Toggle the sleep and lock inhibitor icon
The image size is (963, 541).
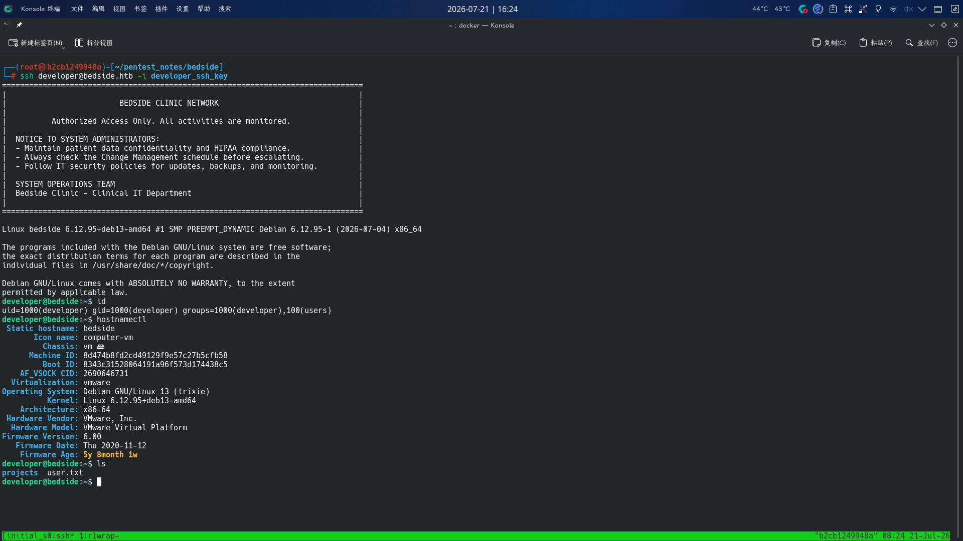click(x=863, y=9)
